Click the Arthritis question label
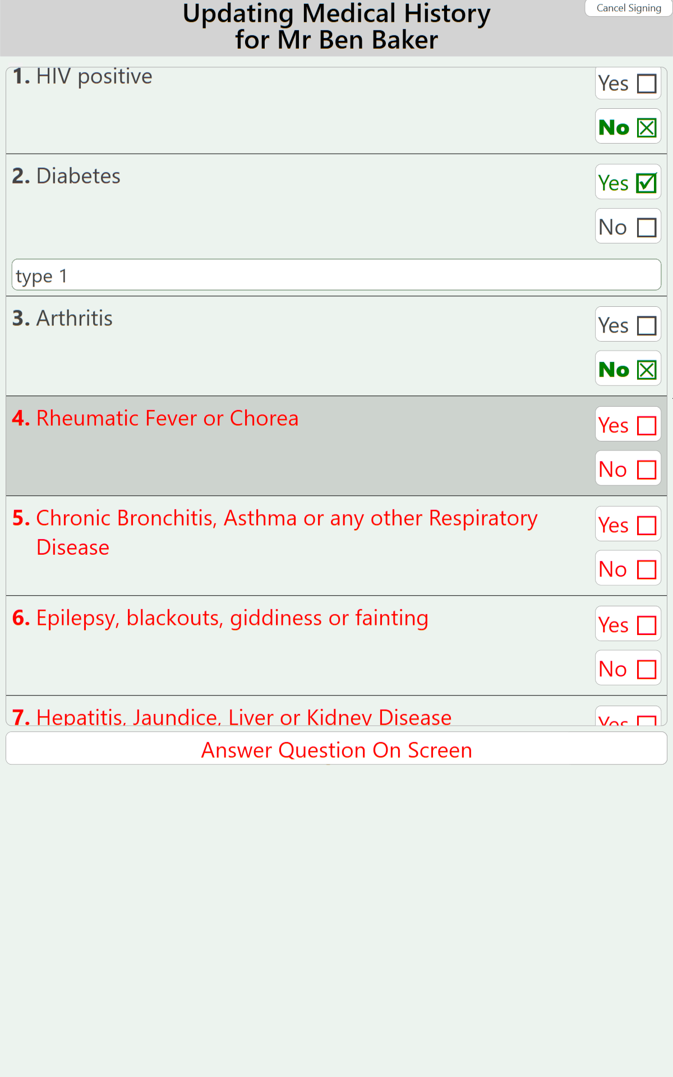Image resolution: width=673 pixels, height=1077 pixels. [74, 319]
